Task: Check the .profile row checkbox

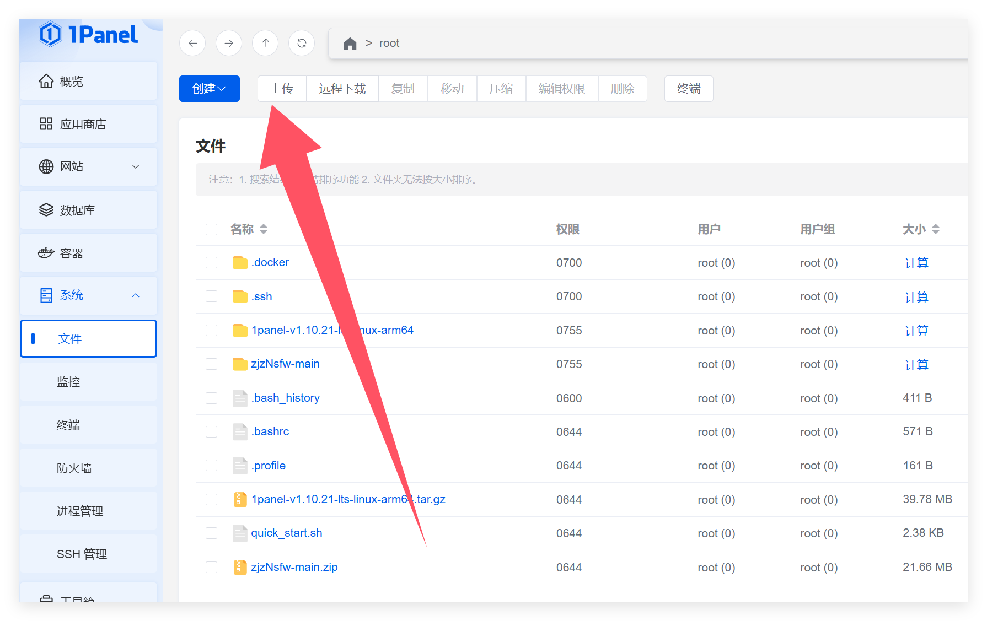Action: pyautogui.click(x=211, y=466)
